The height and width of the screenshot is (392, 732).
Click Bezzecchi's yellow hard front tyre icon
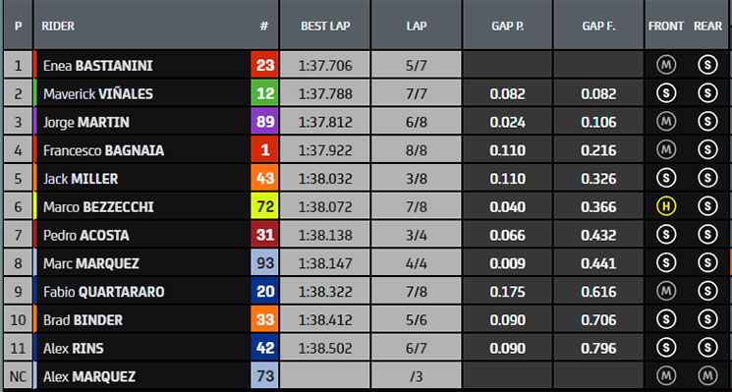[x=666, y=206]
